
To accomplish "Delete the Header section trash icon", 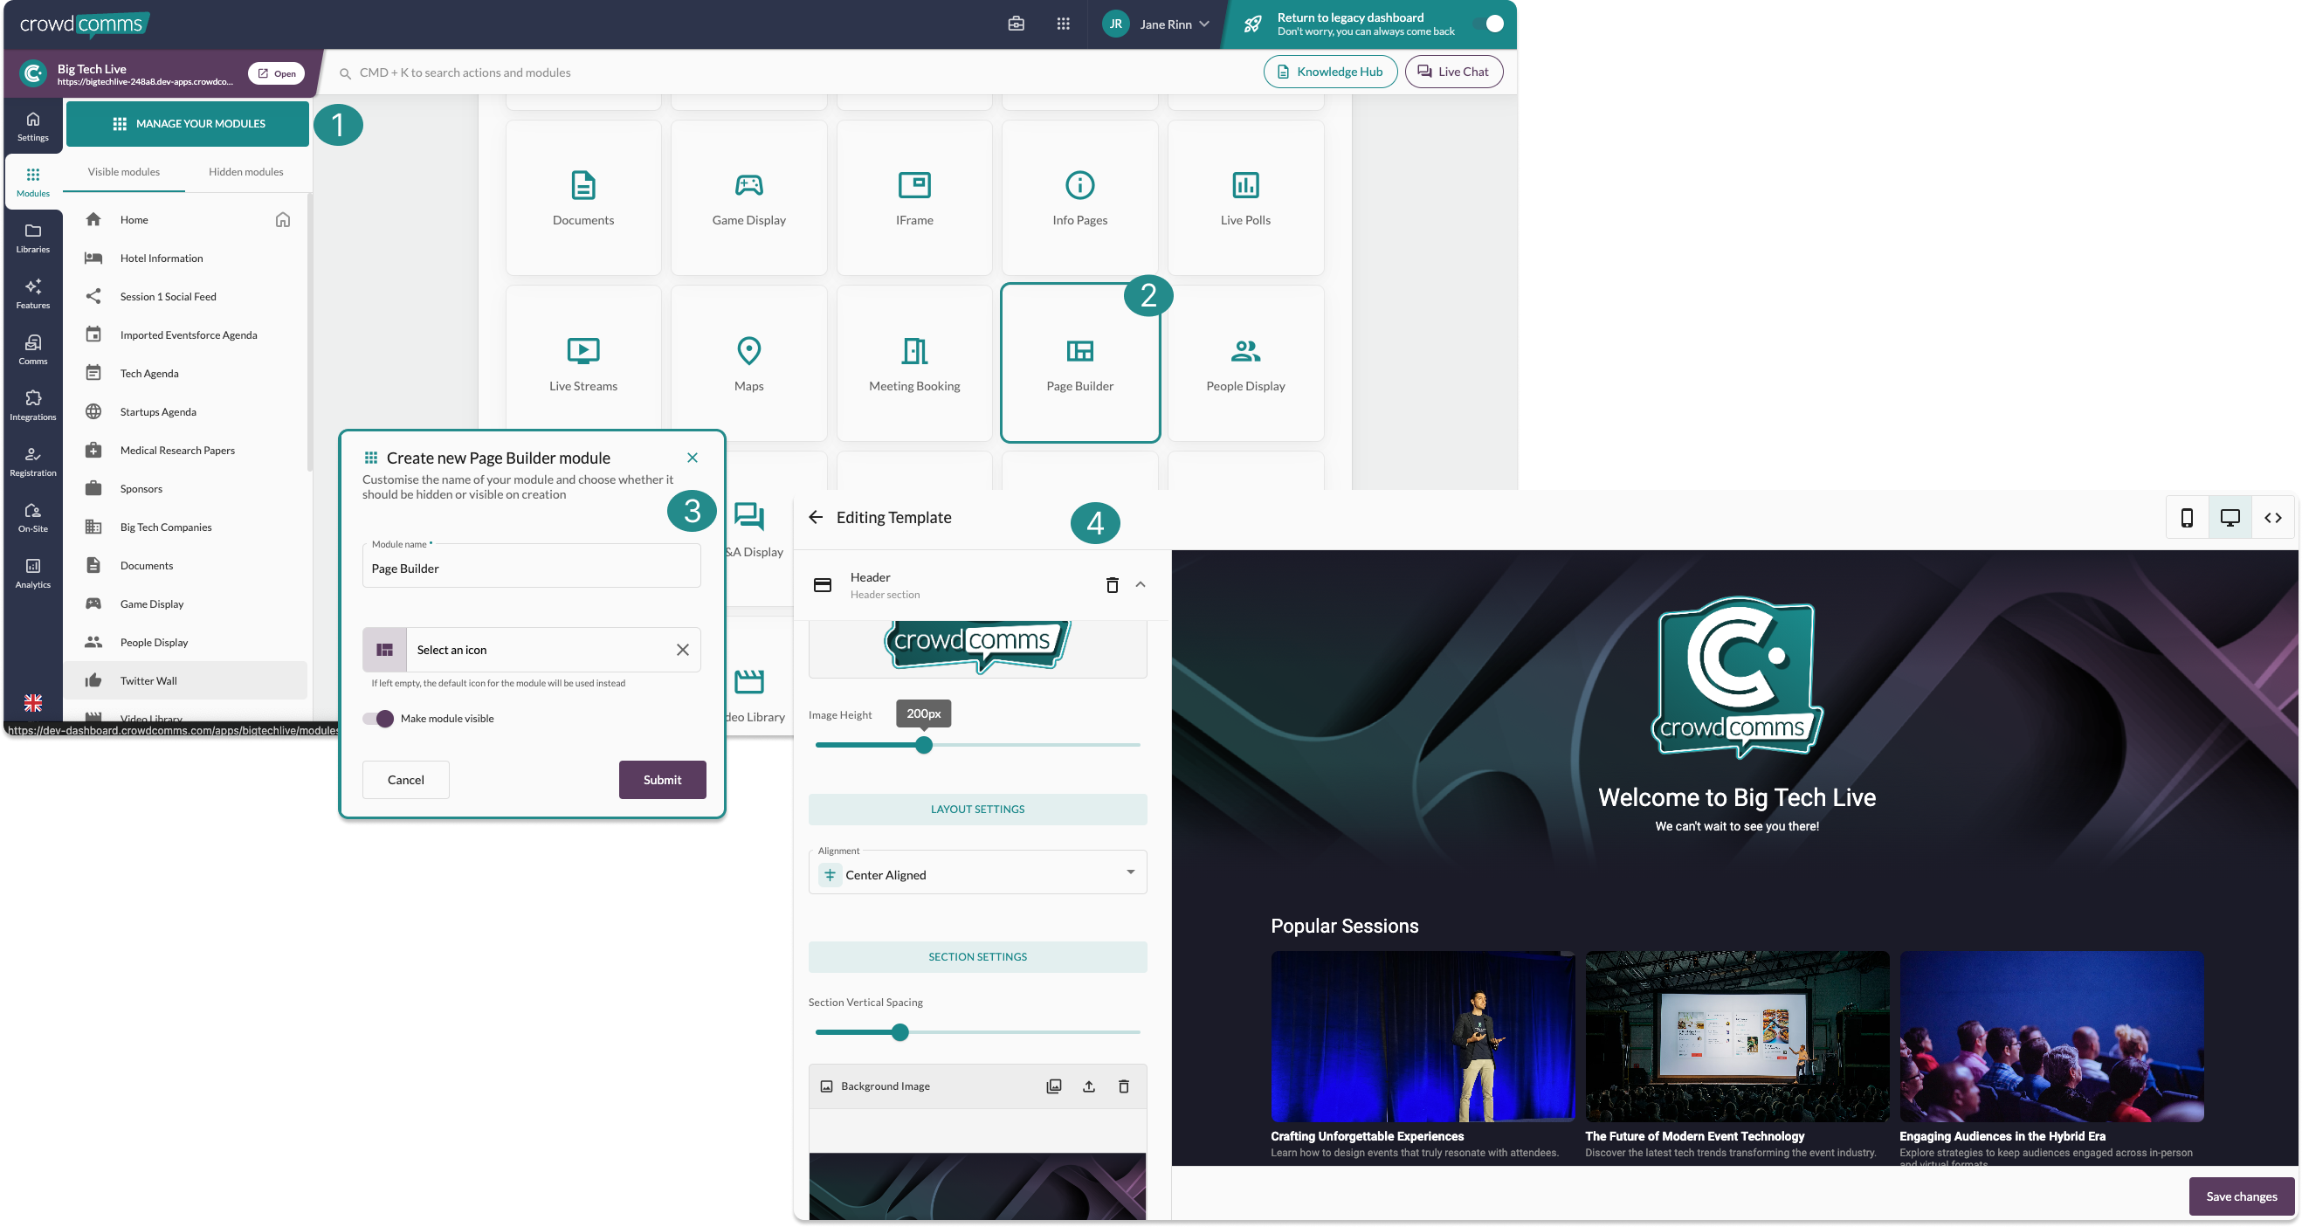I will point(1112,584).
